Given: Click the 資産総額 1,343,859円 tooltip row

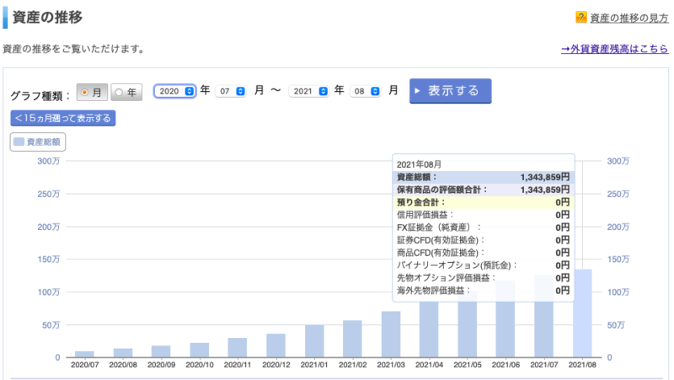Looking at the screenshot, I should 483,177.
